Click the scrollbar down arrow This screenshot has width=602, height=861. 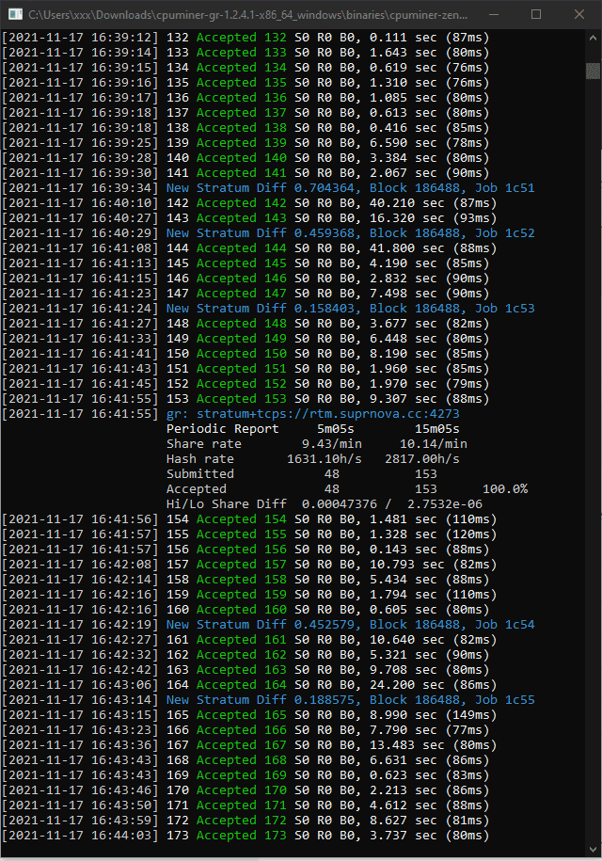coord(593,849)
